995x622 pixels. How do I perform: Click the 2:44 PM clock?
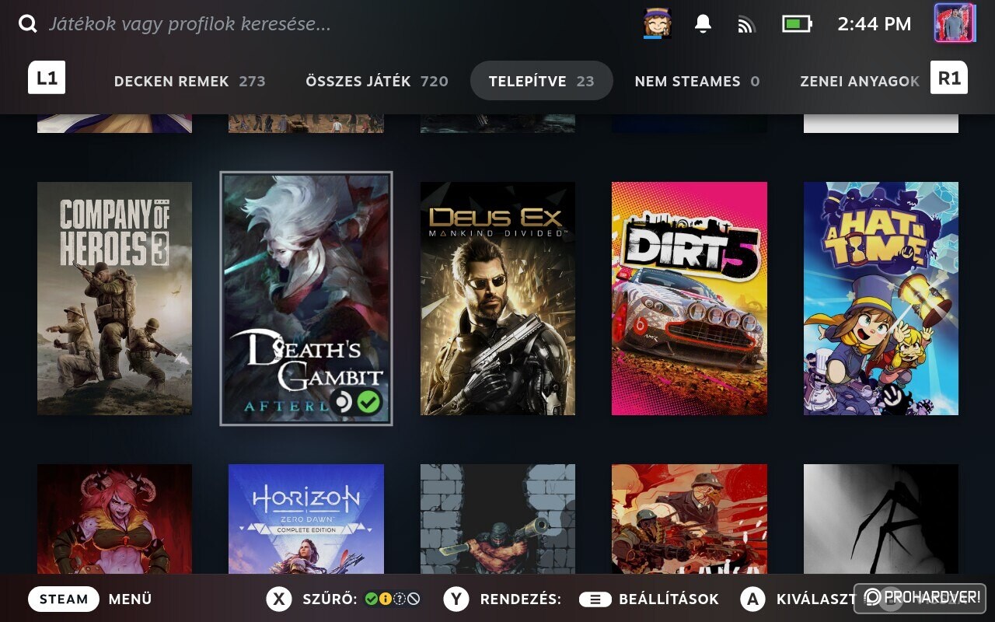[874, 24]
